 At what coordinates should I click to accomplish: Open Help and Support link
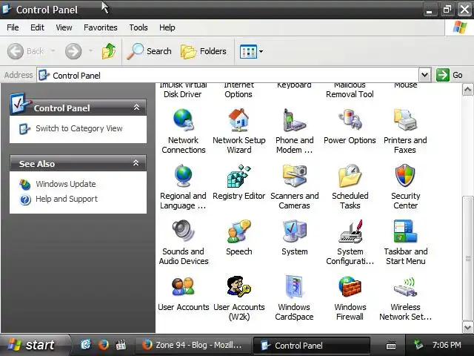(67, 199)
